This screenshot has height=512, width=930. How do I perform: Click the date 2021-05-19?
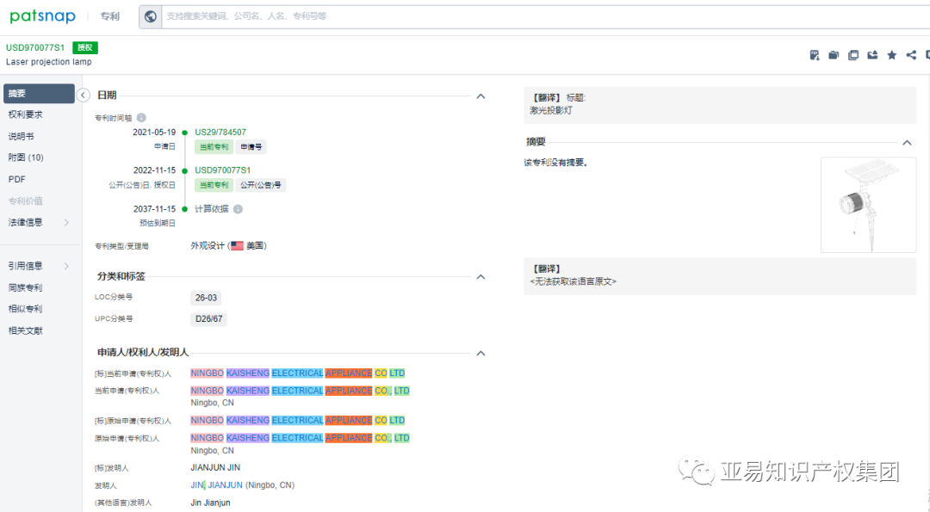(154, 133)
